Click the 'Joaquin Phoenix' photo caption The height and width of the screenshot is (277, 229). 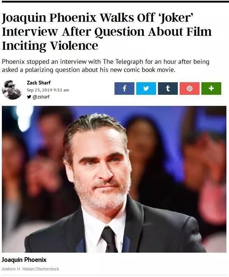pos(24,260)
